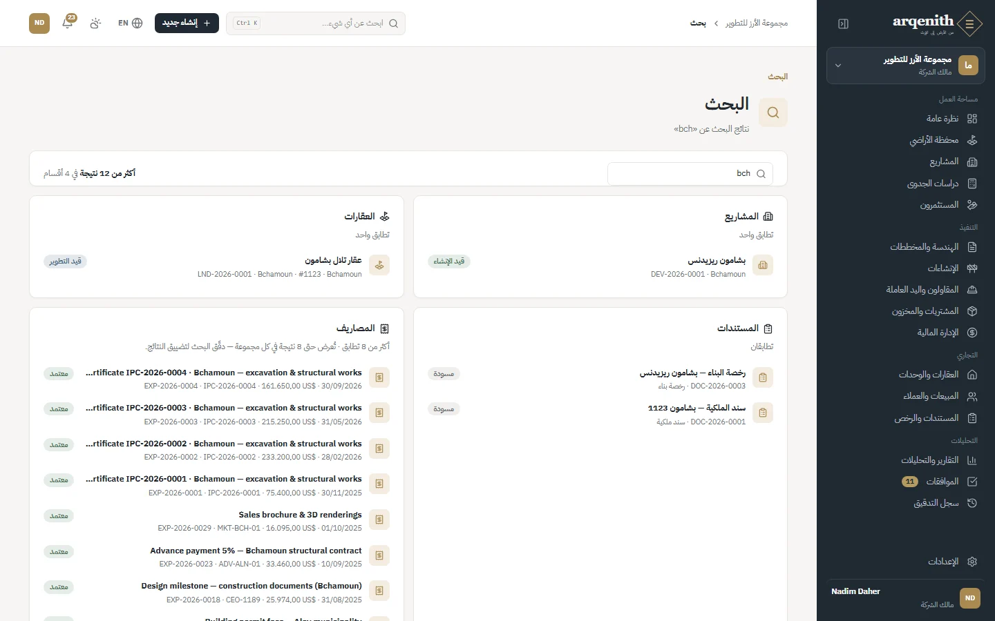
Task: Click the سجل التدقيق audit log icon
Action: [x=972, y=503]
